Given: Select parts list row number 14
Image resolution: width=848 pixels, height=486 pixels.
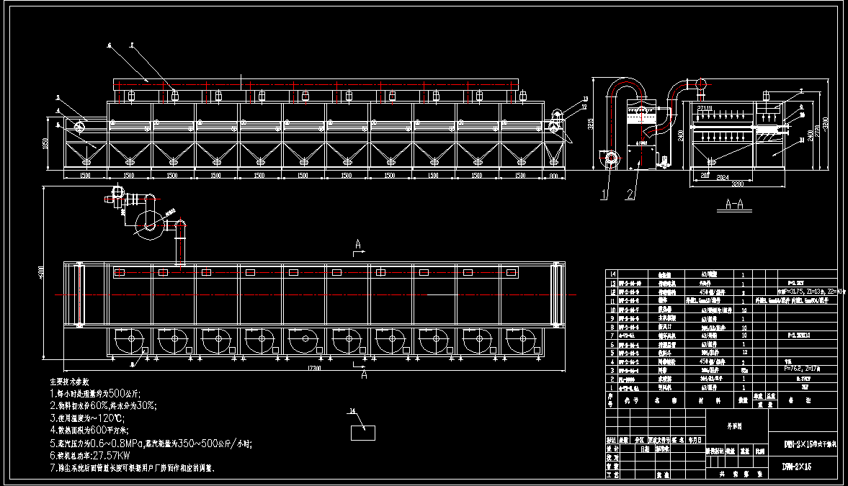Looking at the screenshot, I should (x=721, y=274).
